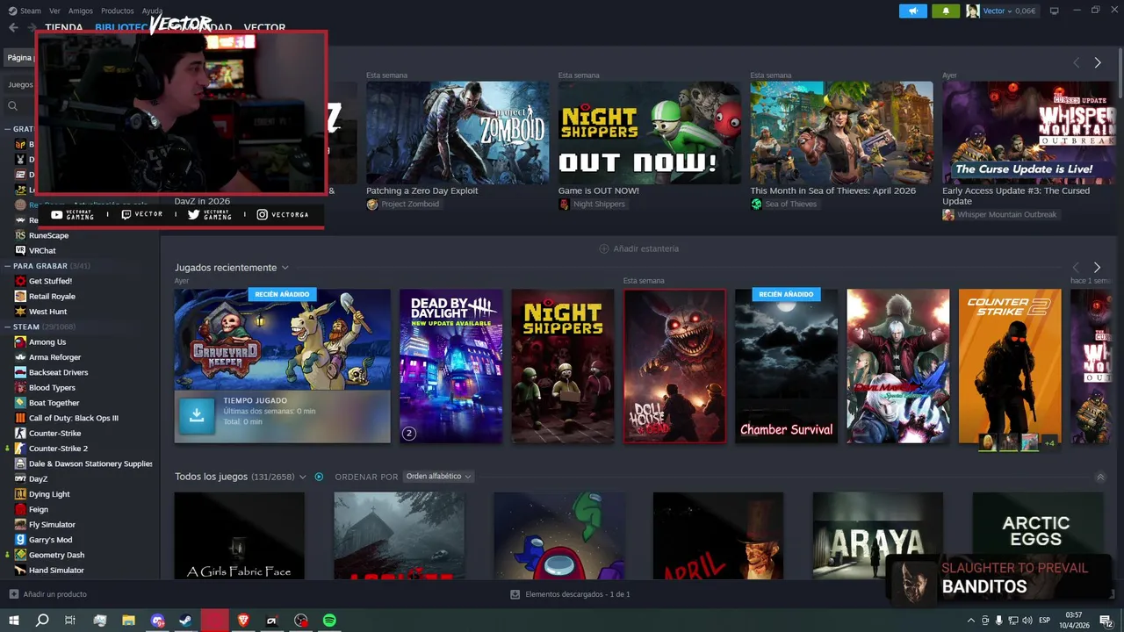Screen dimensions: 1124x632
Task: Open Discord from the taskbar
Action: (x=157, y=621)
